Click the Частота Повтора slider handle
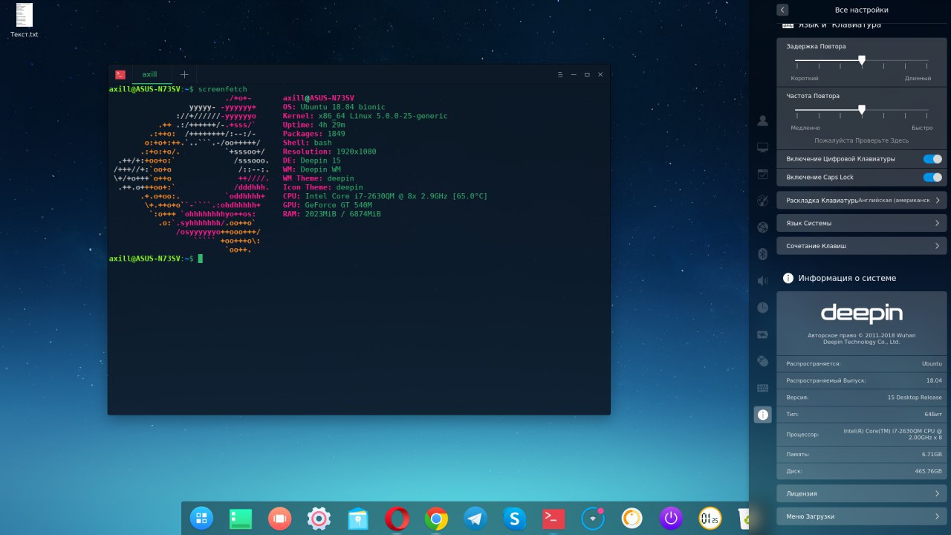The image size is (951, 535). click(862, 110)
